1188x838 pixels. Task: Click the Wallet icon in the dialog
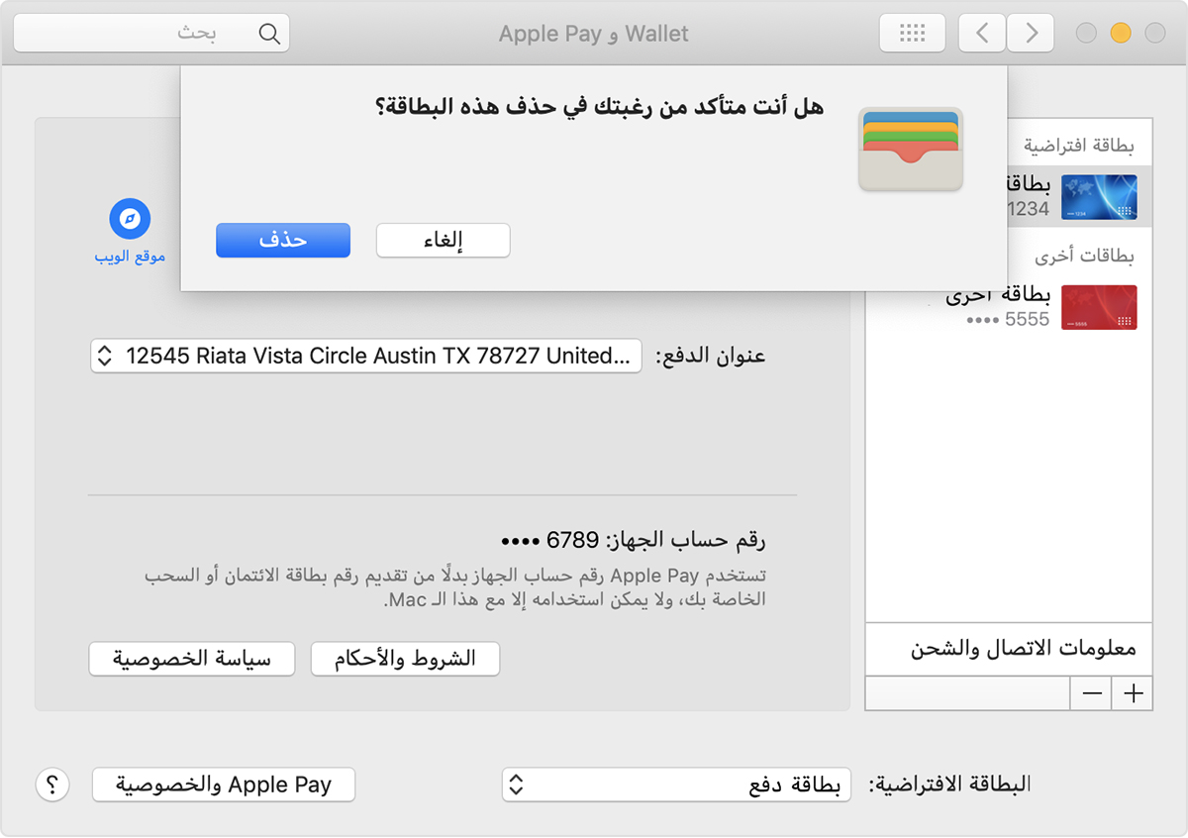pos(911,150)
